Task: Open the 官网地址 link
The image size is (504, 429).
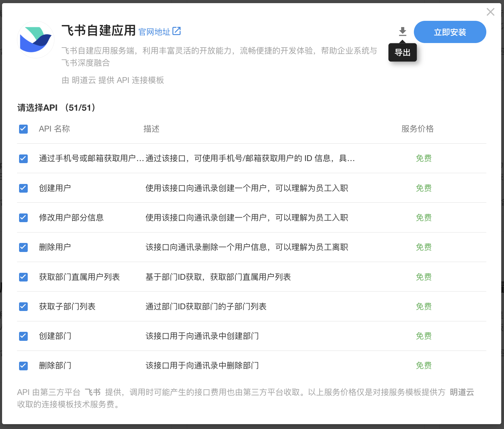Action: point(154,32)
